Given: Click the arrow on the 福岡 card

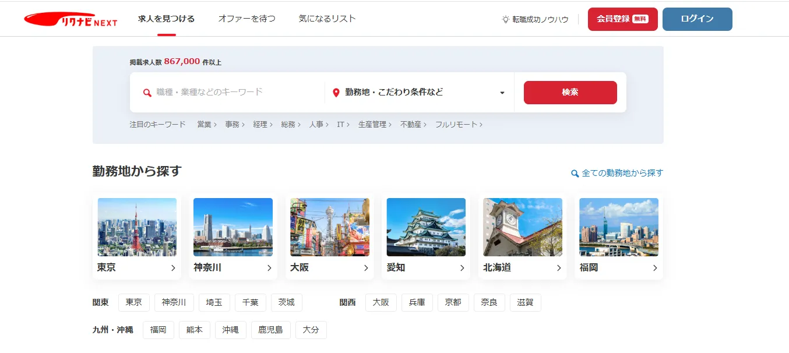Looking at the screenshot, I should 655,268.
